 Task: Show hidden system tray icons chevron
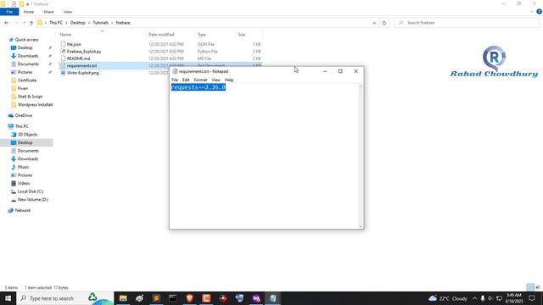(x=475, y=298)
